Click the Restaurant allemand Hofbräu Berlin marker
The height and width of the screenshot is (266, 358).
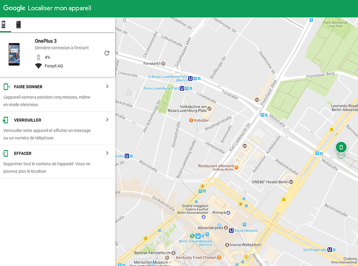click(237, 168)
